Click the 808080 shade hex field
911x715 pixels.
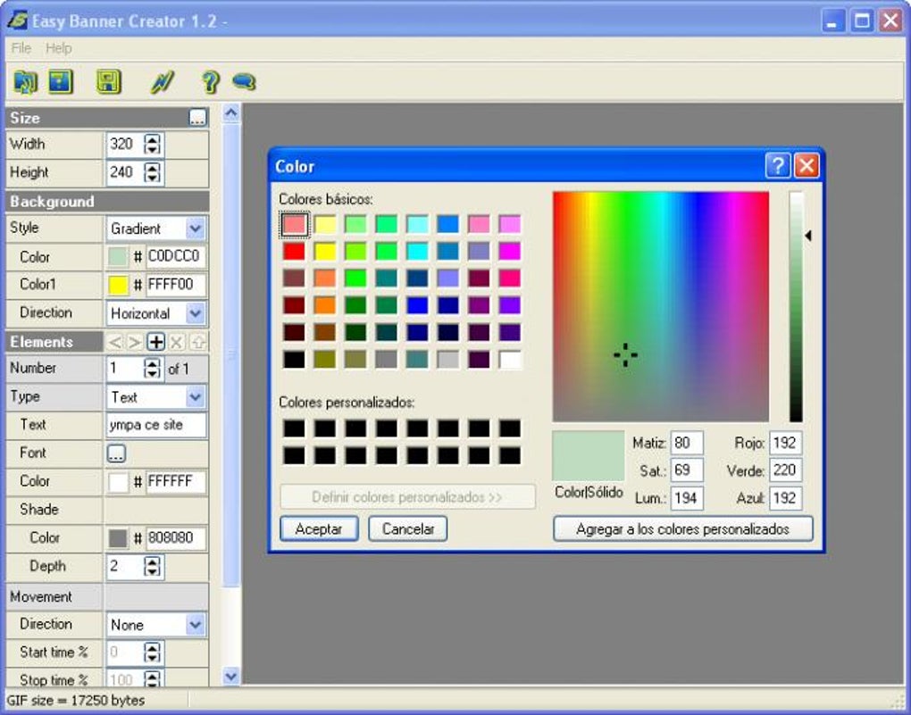pyautogui.click(x=175, y=538)
